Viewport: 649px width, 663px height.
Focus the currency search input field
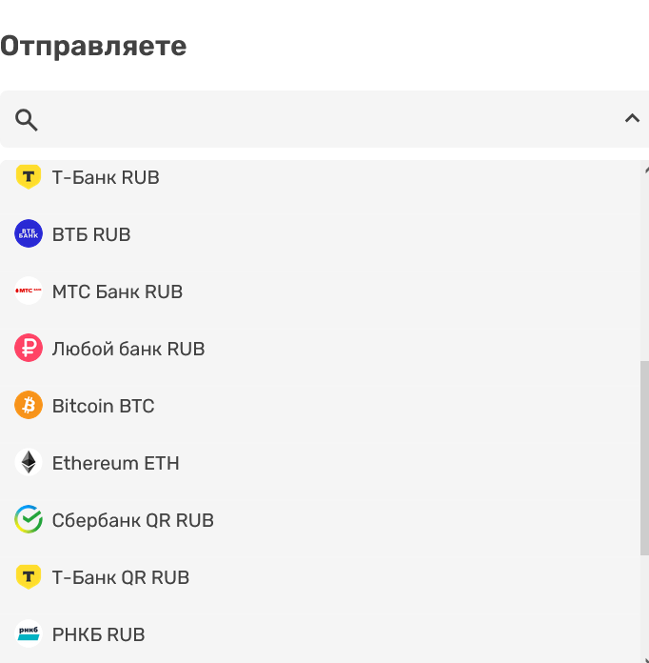pyautogui.click(x=324, y=119)
